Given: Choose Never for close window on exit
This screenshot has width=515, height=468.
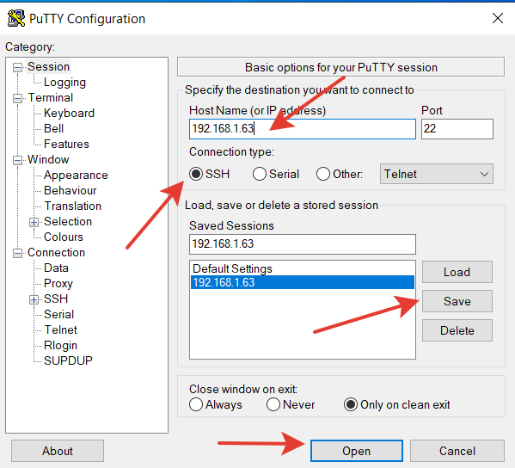Looking at the screenshot, I should point(273,404).
